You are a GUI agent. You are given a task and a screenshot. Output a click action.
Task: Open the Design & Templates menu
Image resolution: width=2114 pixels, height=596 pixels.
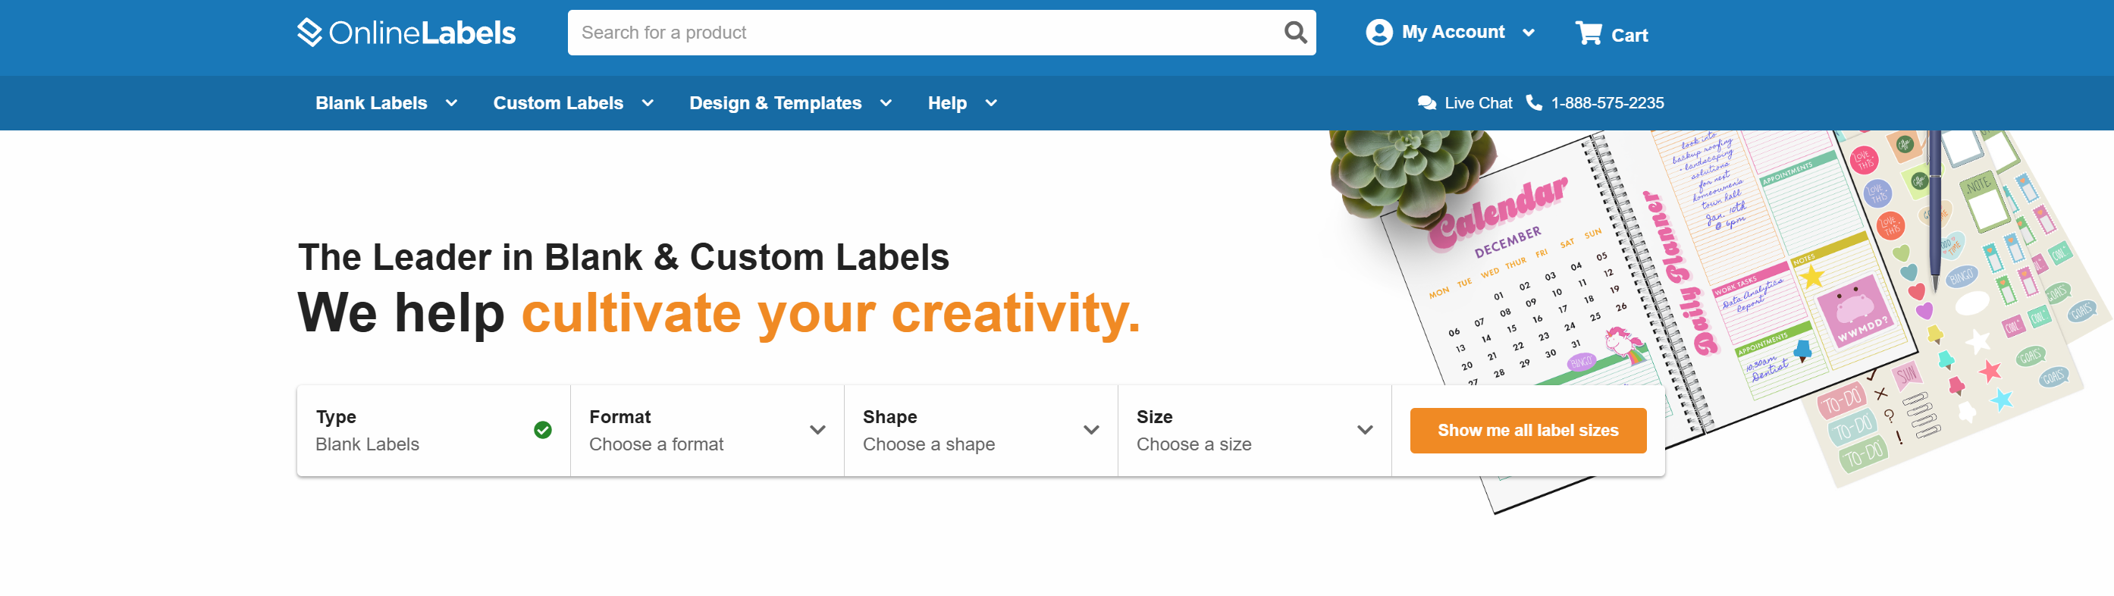point(789,103)
